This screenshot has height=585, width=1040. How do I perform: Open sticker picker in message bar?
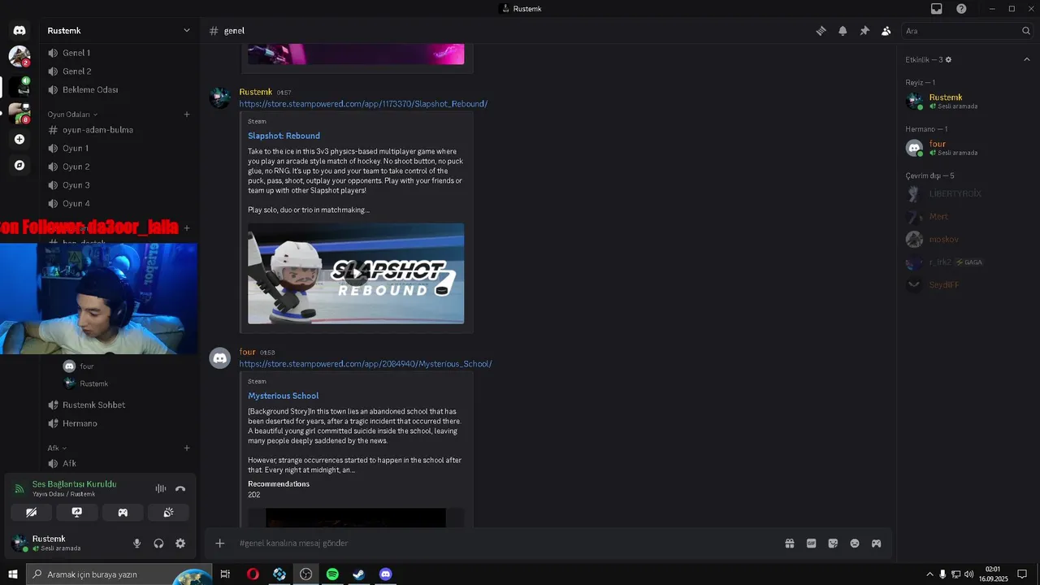click(833, 544)
